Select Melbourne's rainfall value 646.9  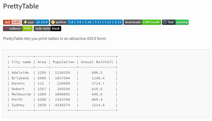click(97, 94)
